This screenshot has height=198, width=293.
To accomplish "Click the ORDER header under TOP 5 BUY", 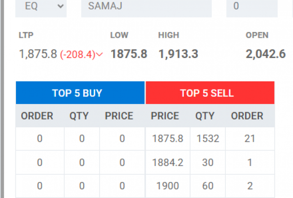I will coord(40,116).
